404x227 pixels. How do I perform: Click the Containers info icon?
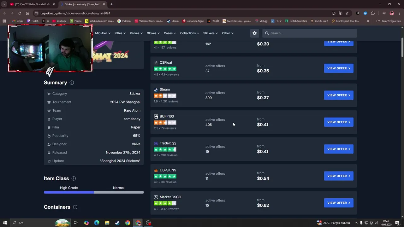(x=75, y=207)
